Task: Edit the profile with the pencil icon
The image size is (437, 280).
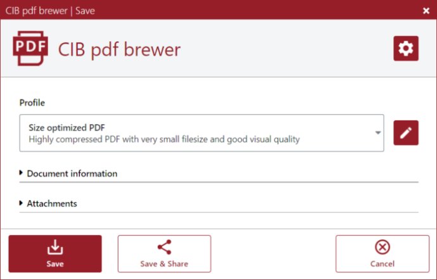Action: [x=406, y=133]
